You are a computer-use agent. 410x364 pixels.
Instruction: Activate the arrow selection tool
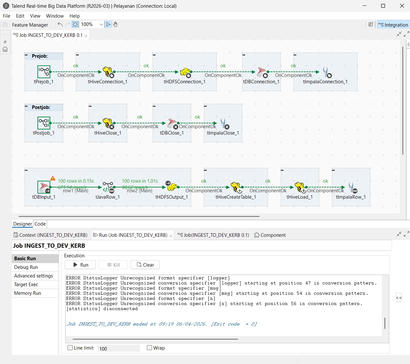pos(109,24)
